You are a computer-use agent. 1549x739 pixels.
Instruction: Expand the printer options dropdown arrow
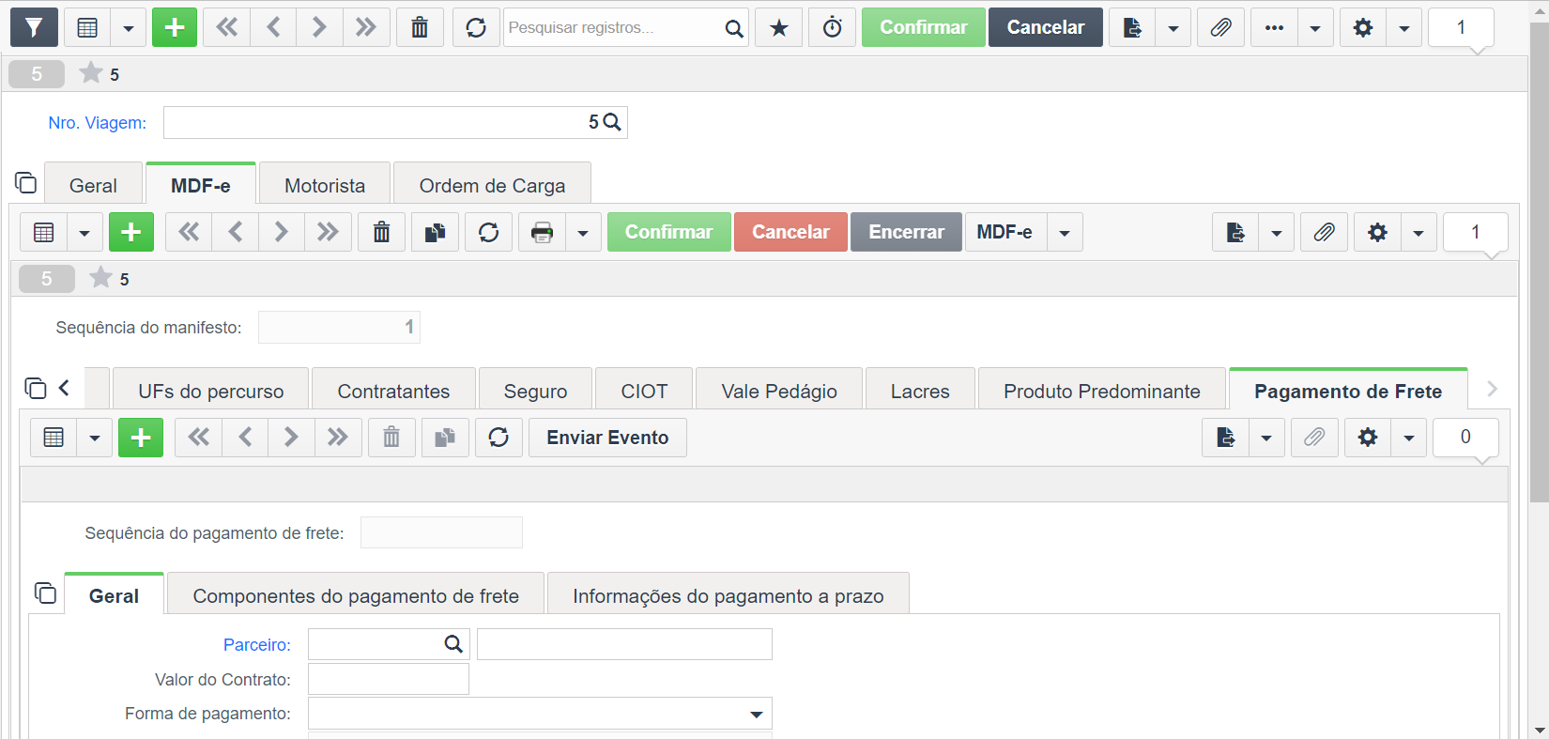[583, 232]
